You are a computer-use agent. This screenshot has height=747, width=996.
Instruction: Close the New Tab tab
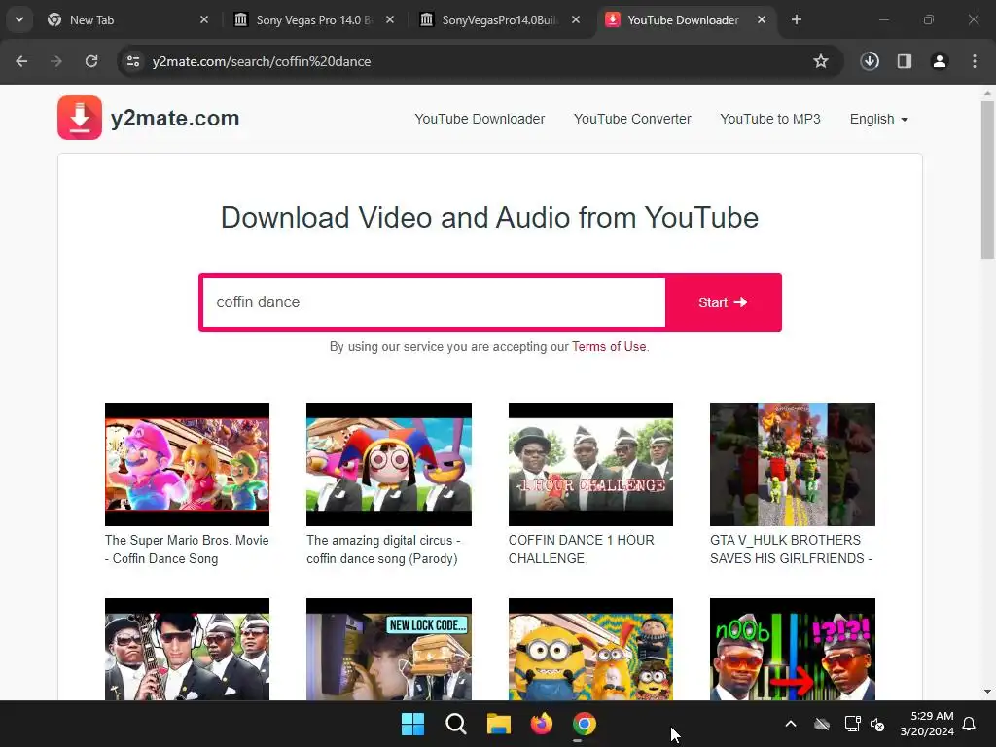click(204, 19)
